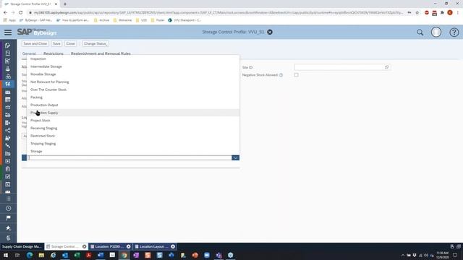The width and height of the screenshot is (463, 260).
Task: Click the checkmark box sidebar icon
Action: [8, 176]
